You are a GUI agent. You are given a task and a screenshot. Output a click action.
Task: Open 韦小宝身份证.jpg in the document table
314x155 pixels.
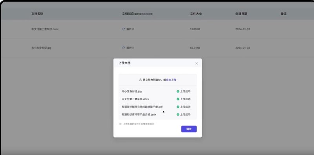[x=41, y=48]
